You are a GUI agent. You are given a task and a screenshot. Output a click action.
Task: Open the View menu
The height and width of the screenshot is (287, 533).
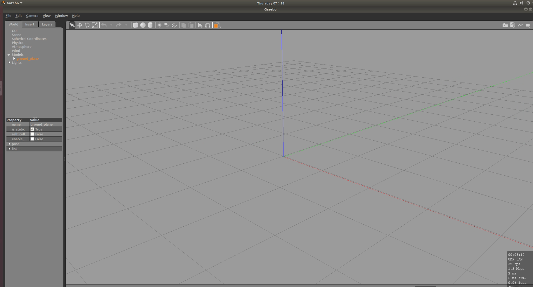point(46,16)
